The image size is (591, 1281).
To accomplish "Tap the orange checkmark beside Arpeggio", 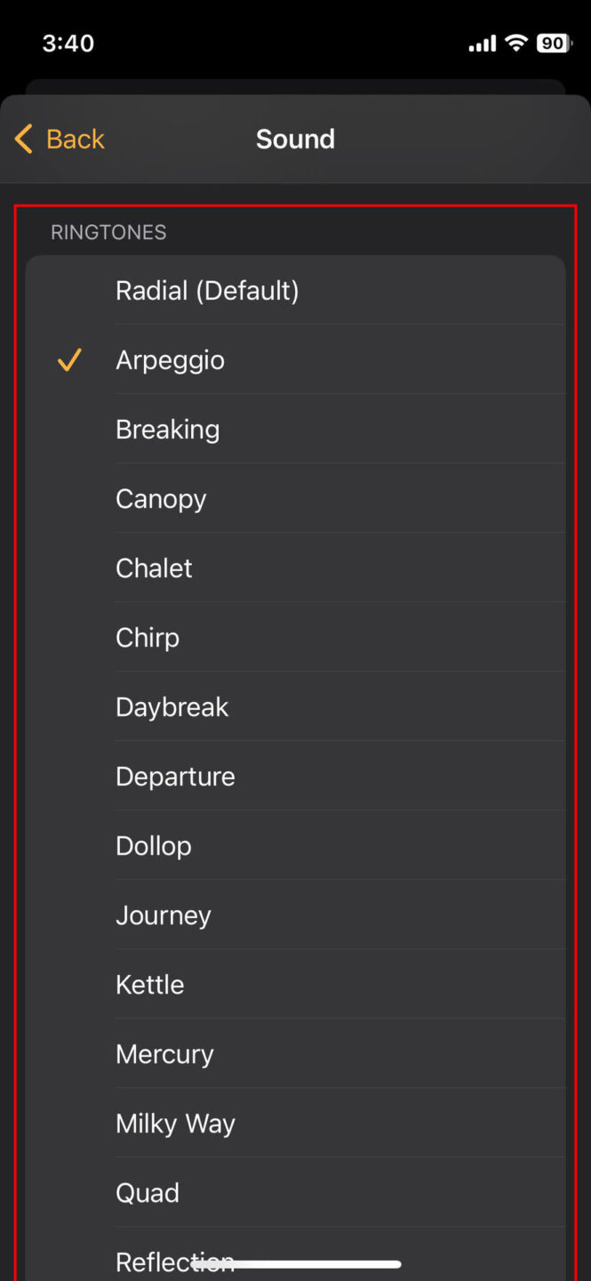I will (69, 360).
